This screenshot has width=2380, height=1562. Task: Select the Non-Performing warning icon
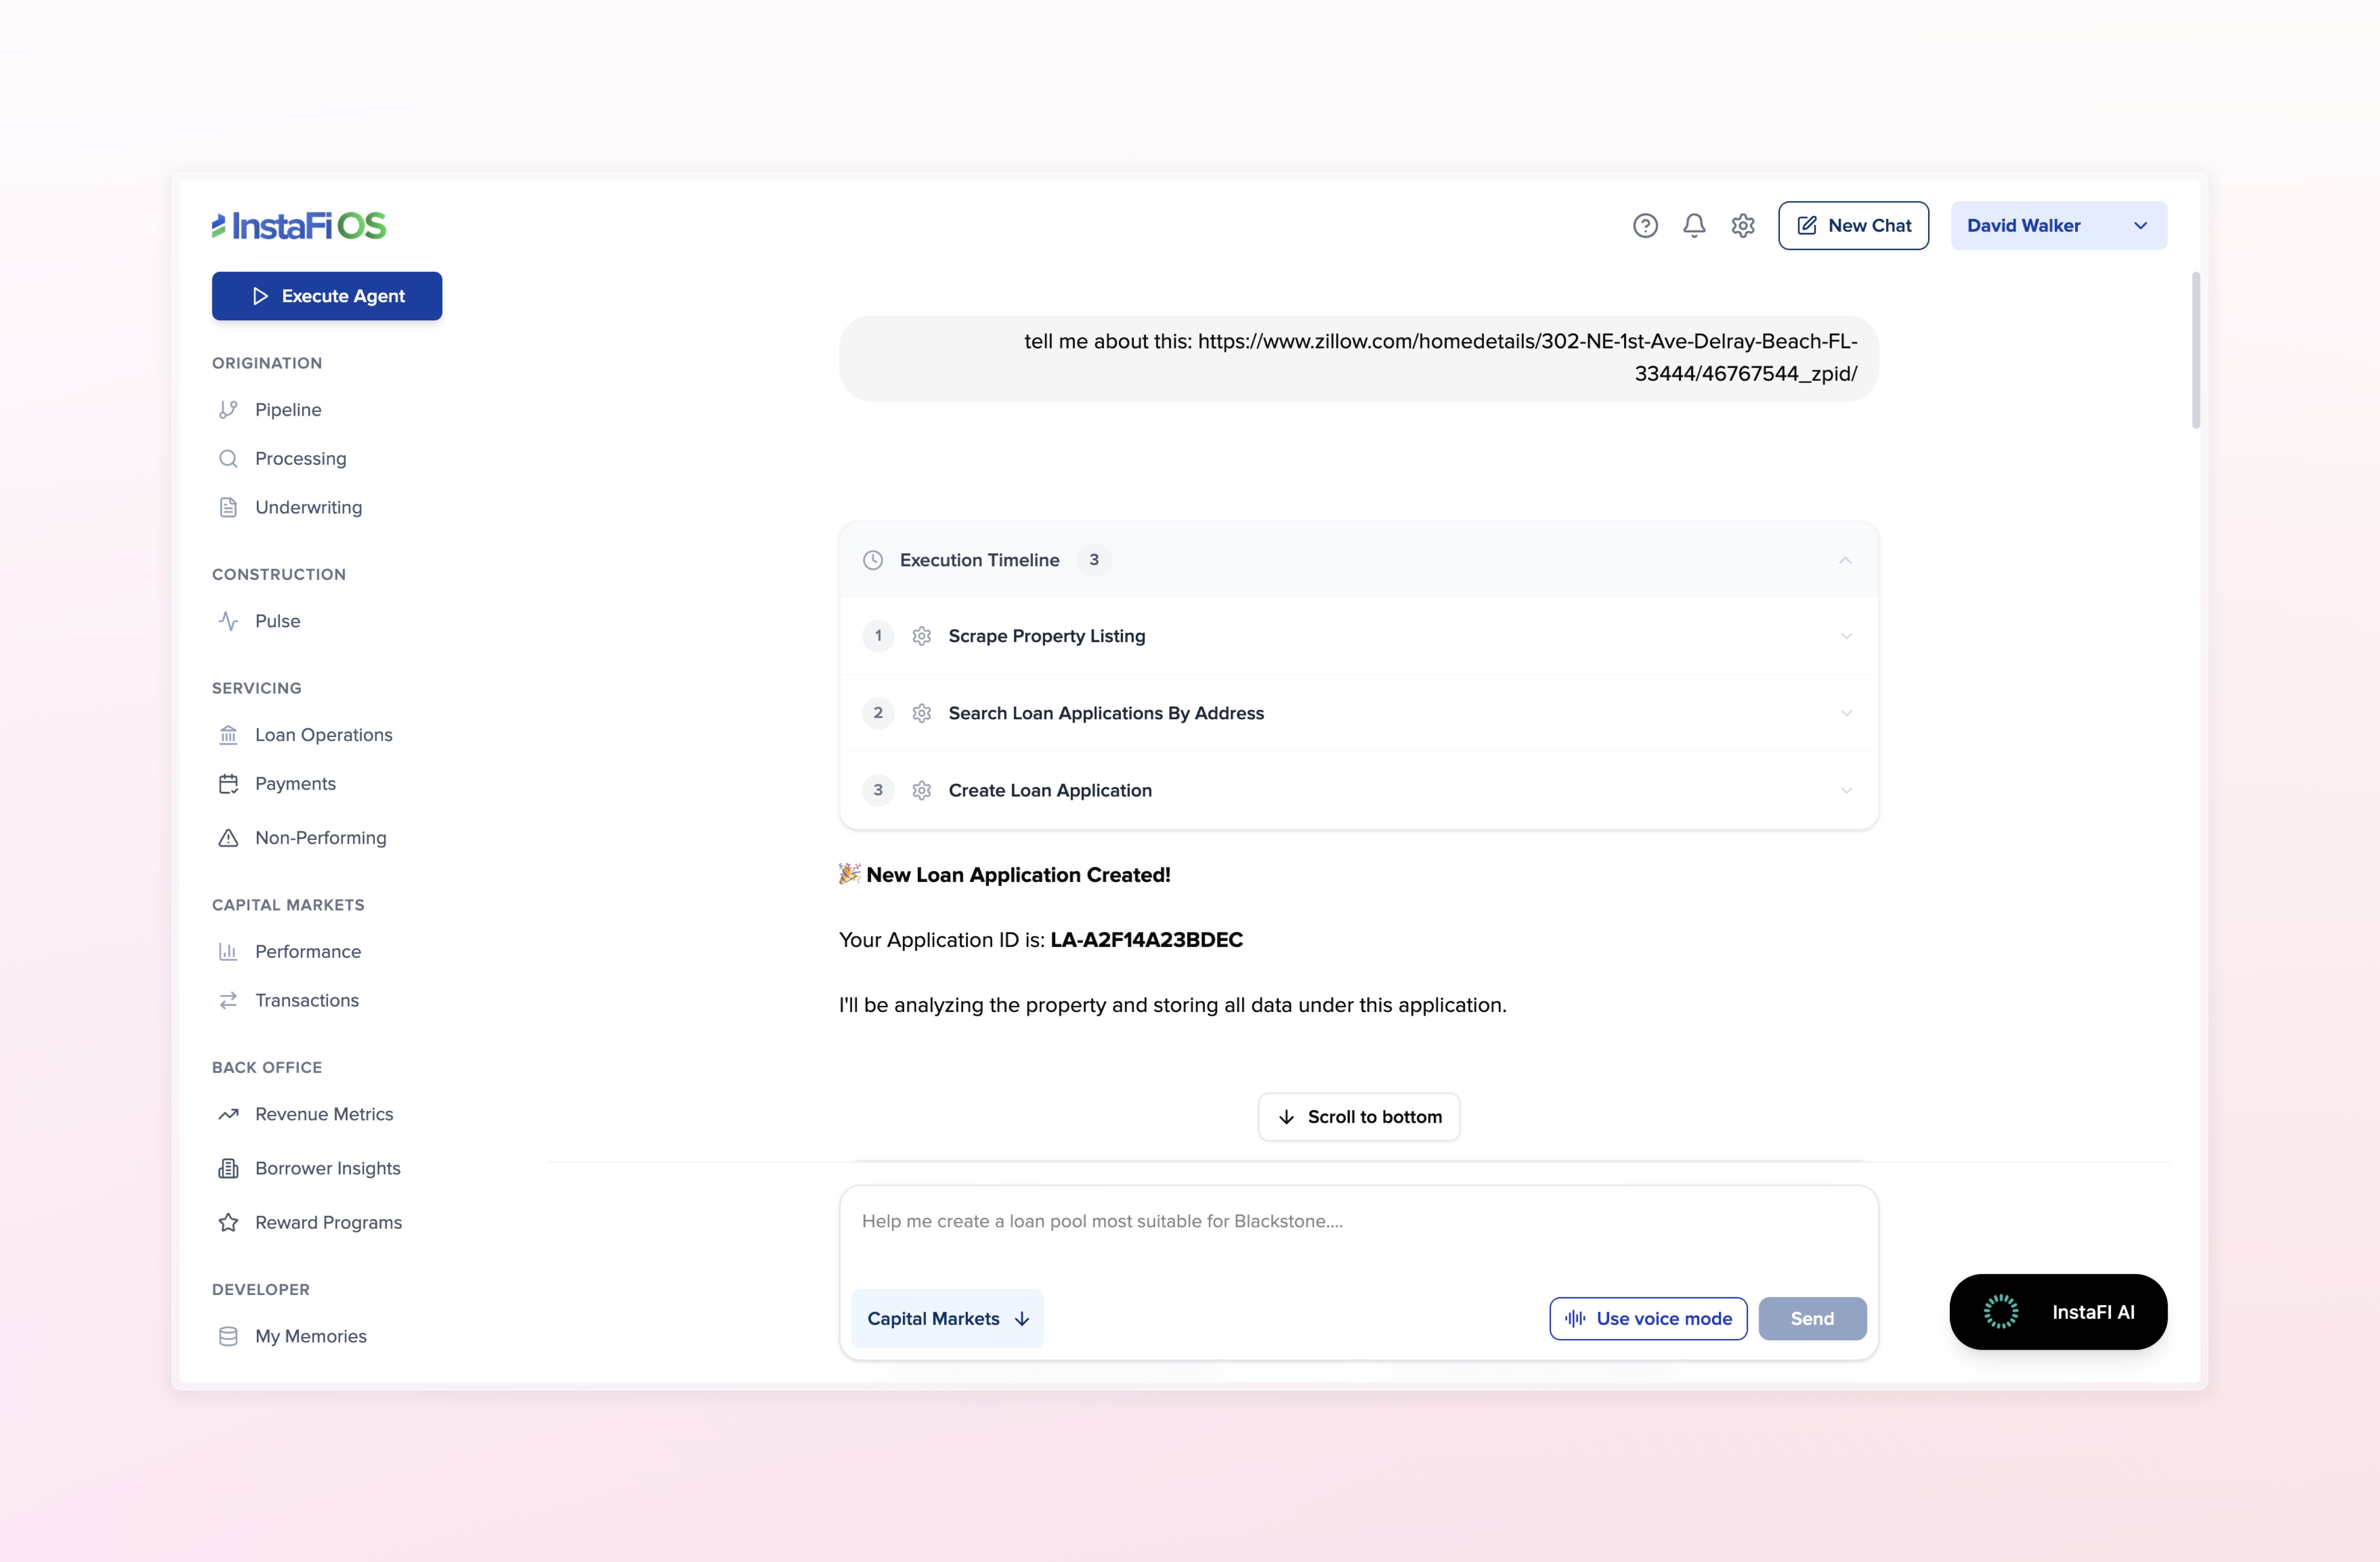(x=228, y=838)
